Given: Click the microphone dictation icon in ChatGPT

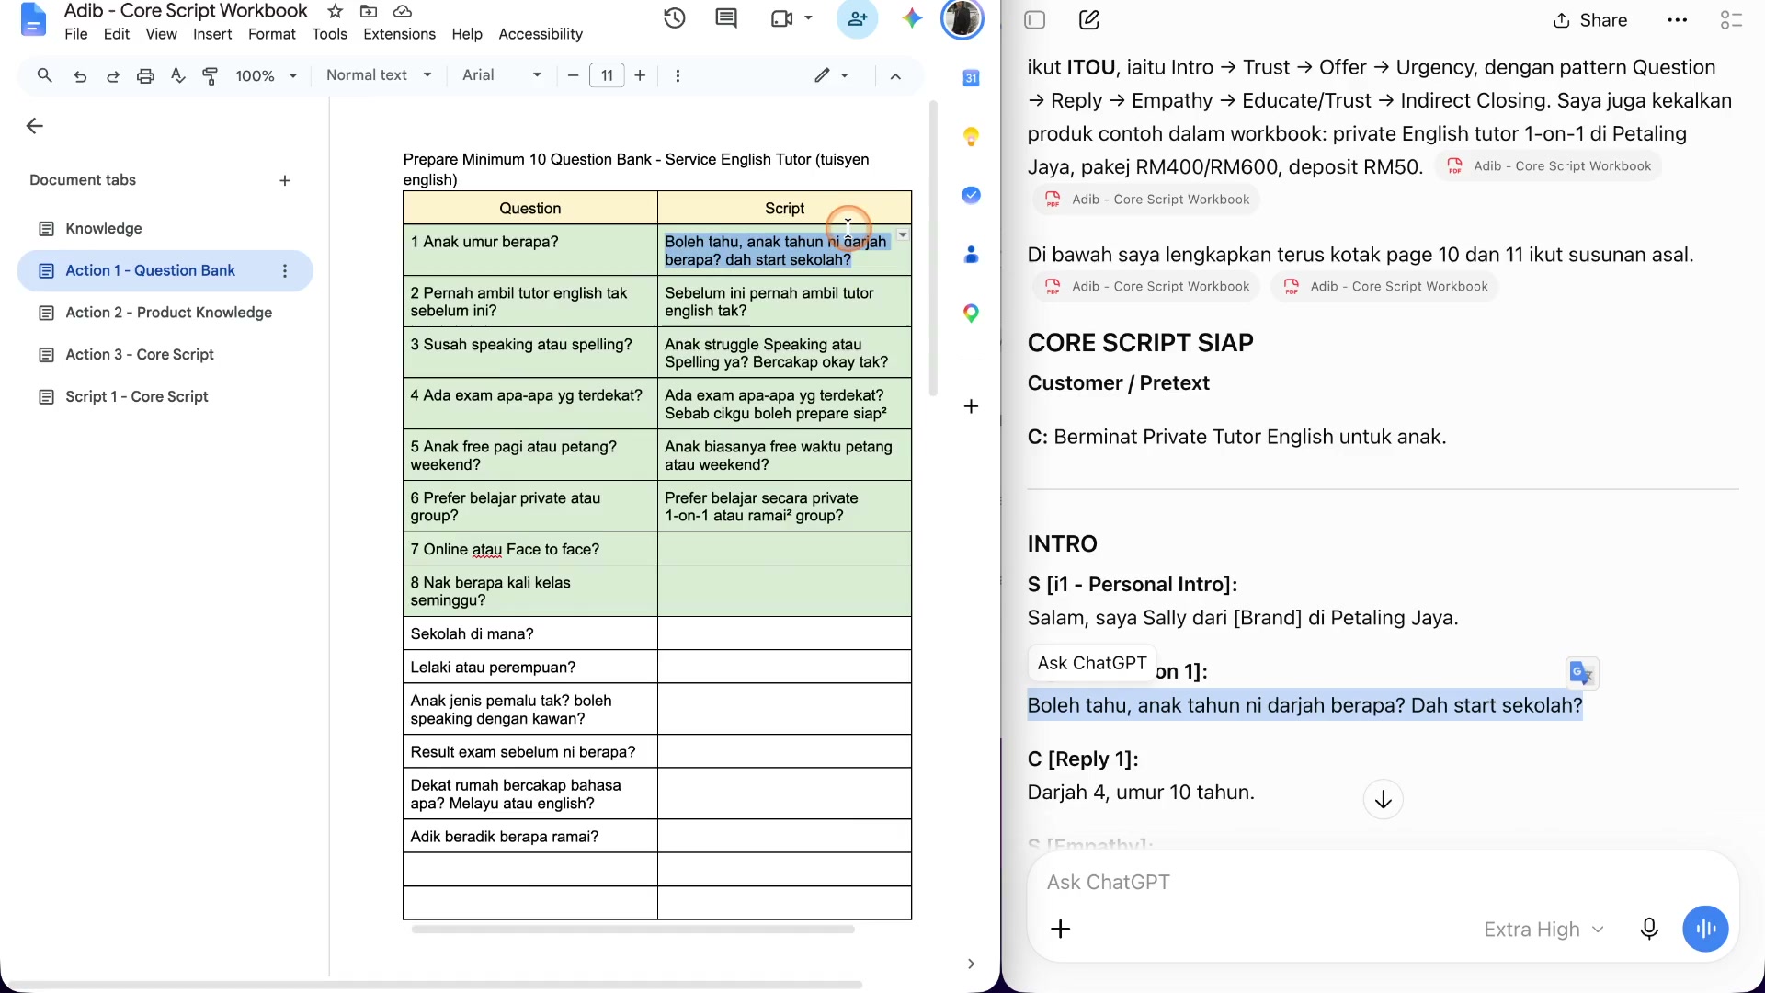Looking at the screenshot, I should 1649,929.
